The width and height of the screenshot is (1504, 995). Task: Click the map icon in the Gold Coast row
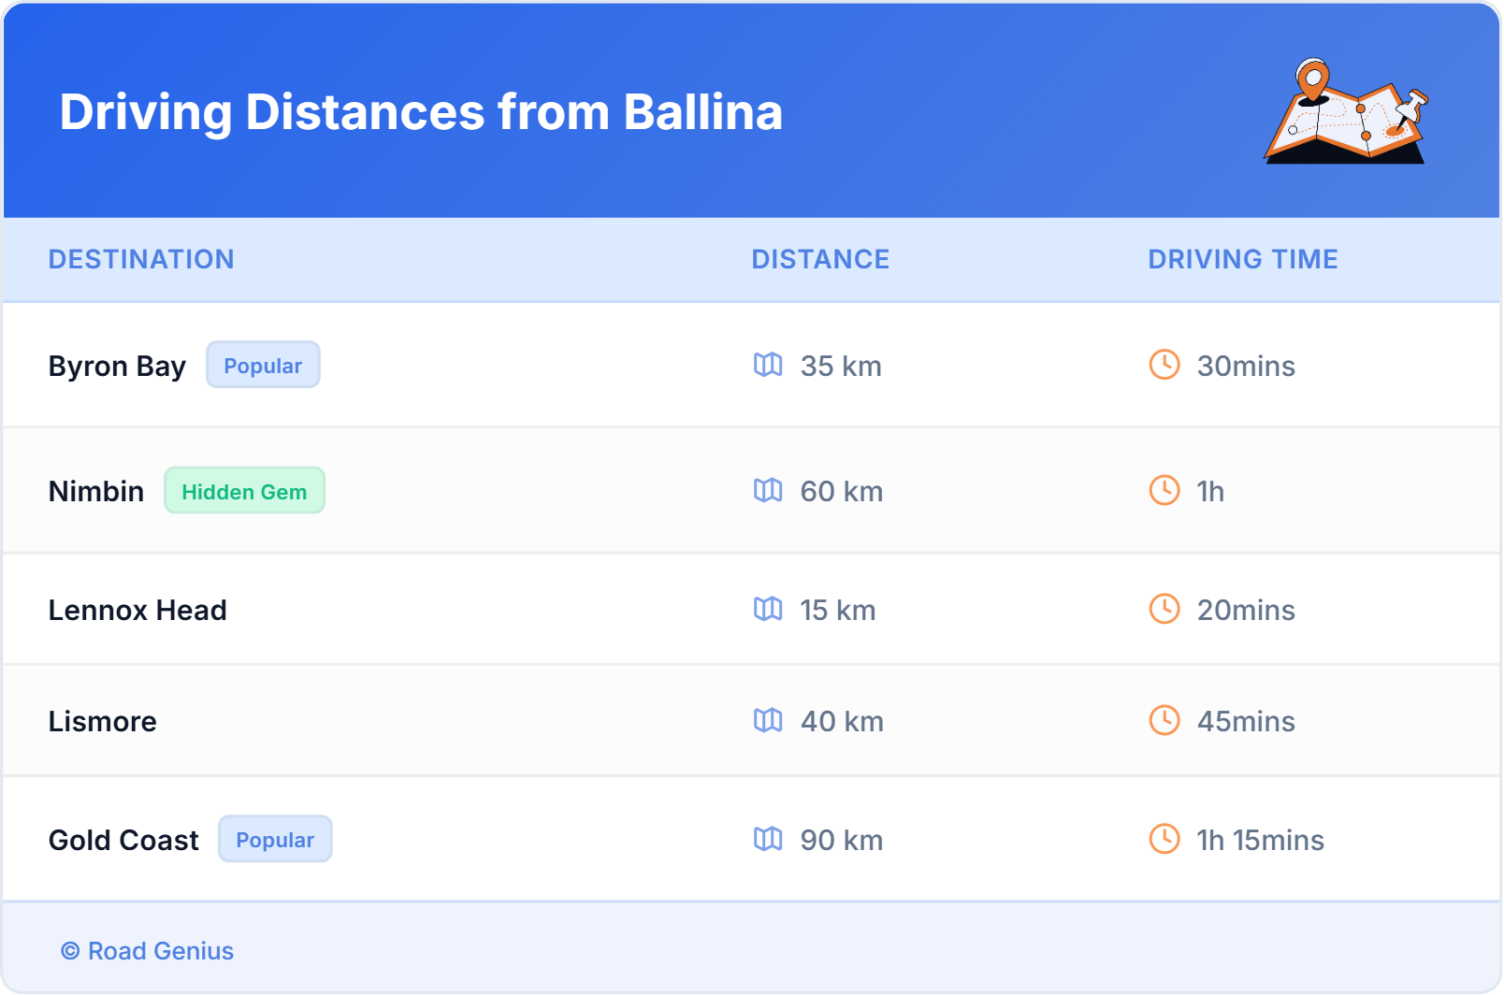[769, 840]
